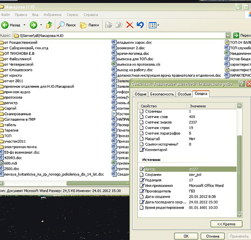This screenshot has width=251, height=240.
Task: Select novaya_kvitantsiya_na_zp file
Action: (x=52, y=174)
